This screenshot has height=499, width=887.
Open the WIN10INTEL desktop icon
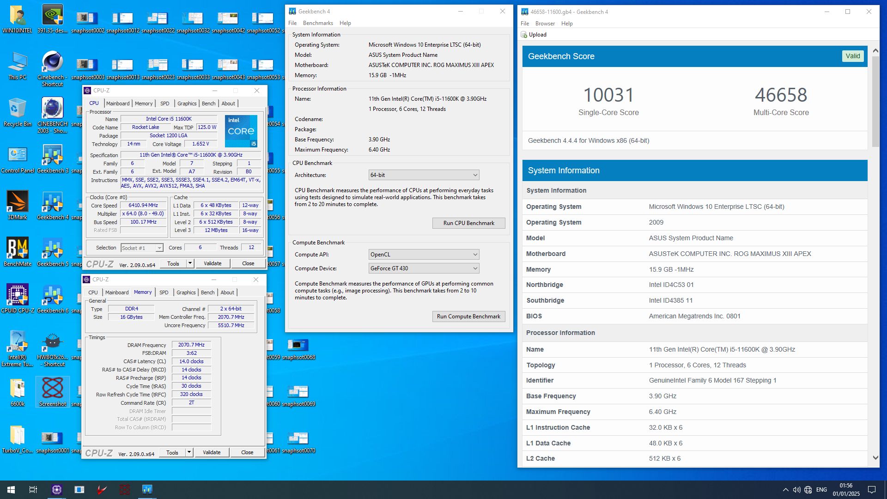coord(18,19)
